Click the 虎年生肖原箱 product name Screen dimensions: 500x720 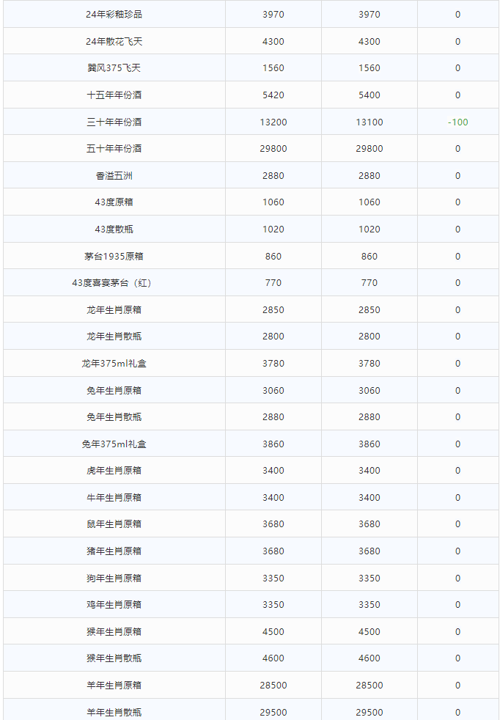pyautogui.click(x=114, y=471)
